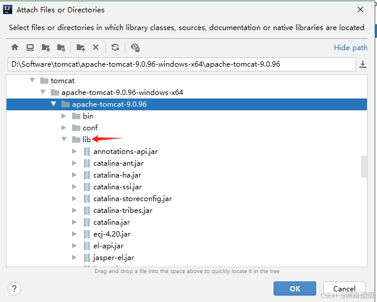Viewport: 377px width, 302px height.
Task: Expand catalina-storeconfig.jar archive
Action: tap(74, 198)
